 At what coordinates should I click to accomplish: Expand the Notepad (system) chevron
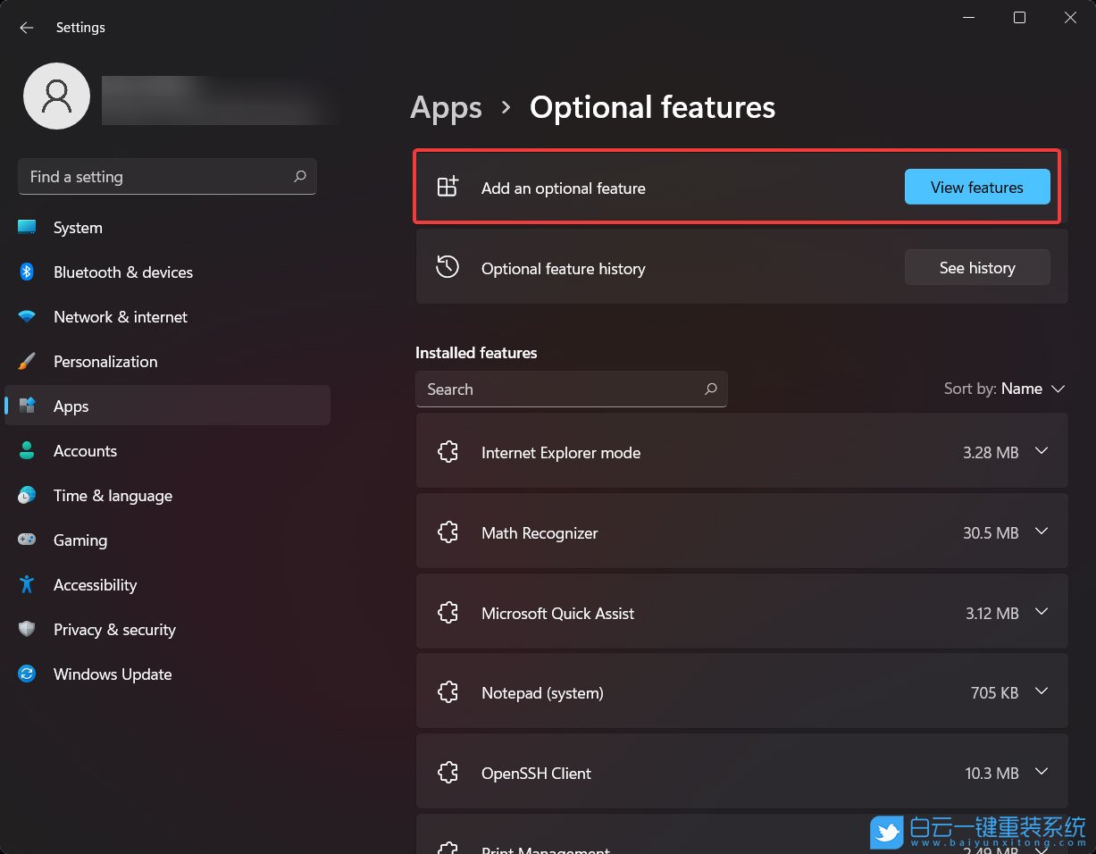(1041, 692)
